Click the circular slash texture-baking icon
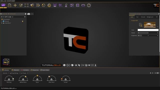The width and height of the screenshot is (160, 90). pyautogui.click(x=43, y=5)
